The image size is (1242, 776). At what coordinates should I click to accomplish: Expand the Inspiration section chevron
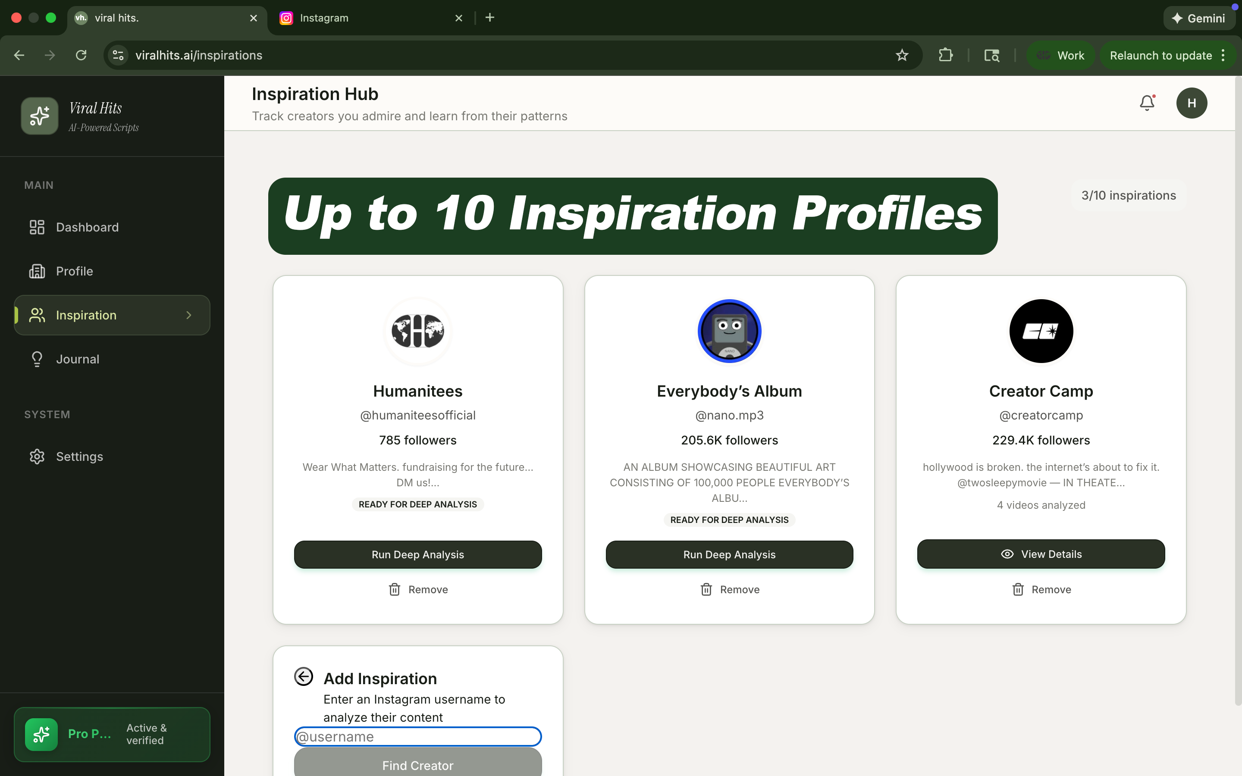coord(188,315)
